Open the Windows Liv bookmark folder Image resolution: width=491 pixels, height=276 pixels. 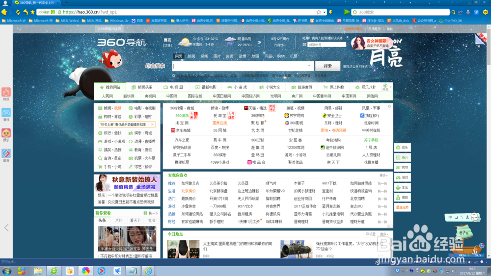(x=116, y=21)
